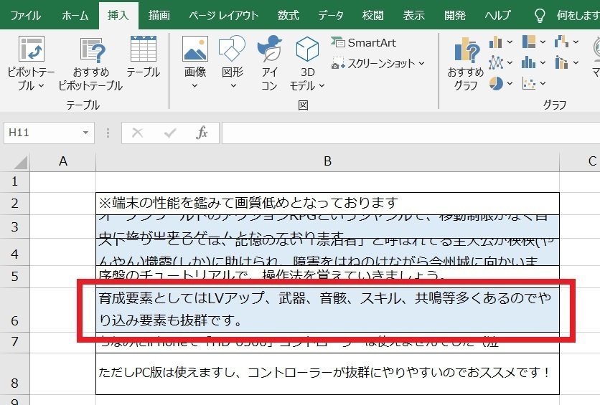The width and height of the screenshot is (600, 405).
Task: Switch to the 校閲 tab
Action: [372, 15]
